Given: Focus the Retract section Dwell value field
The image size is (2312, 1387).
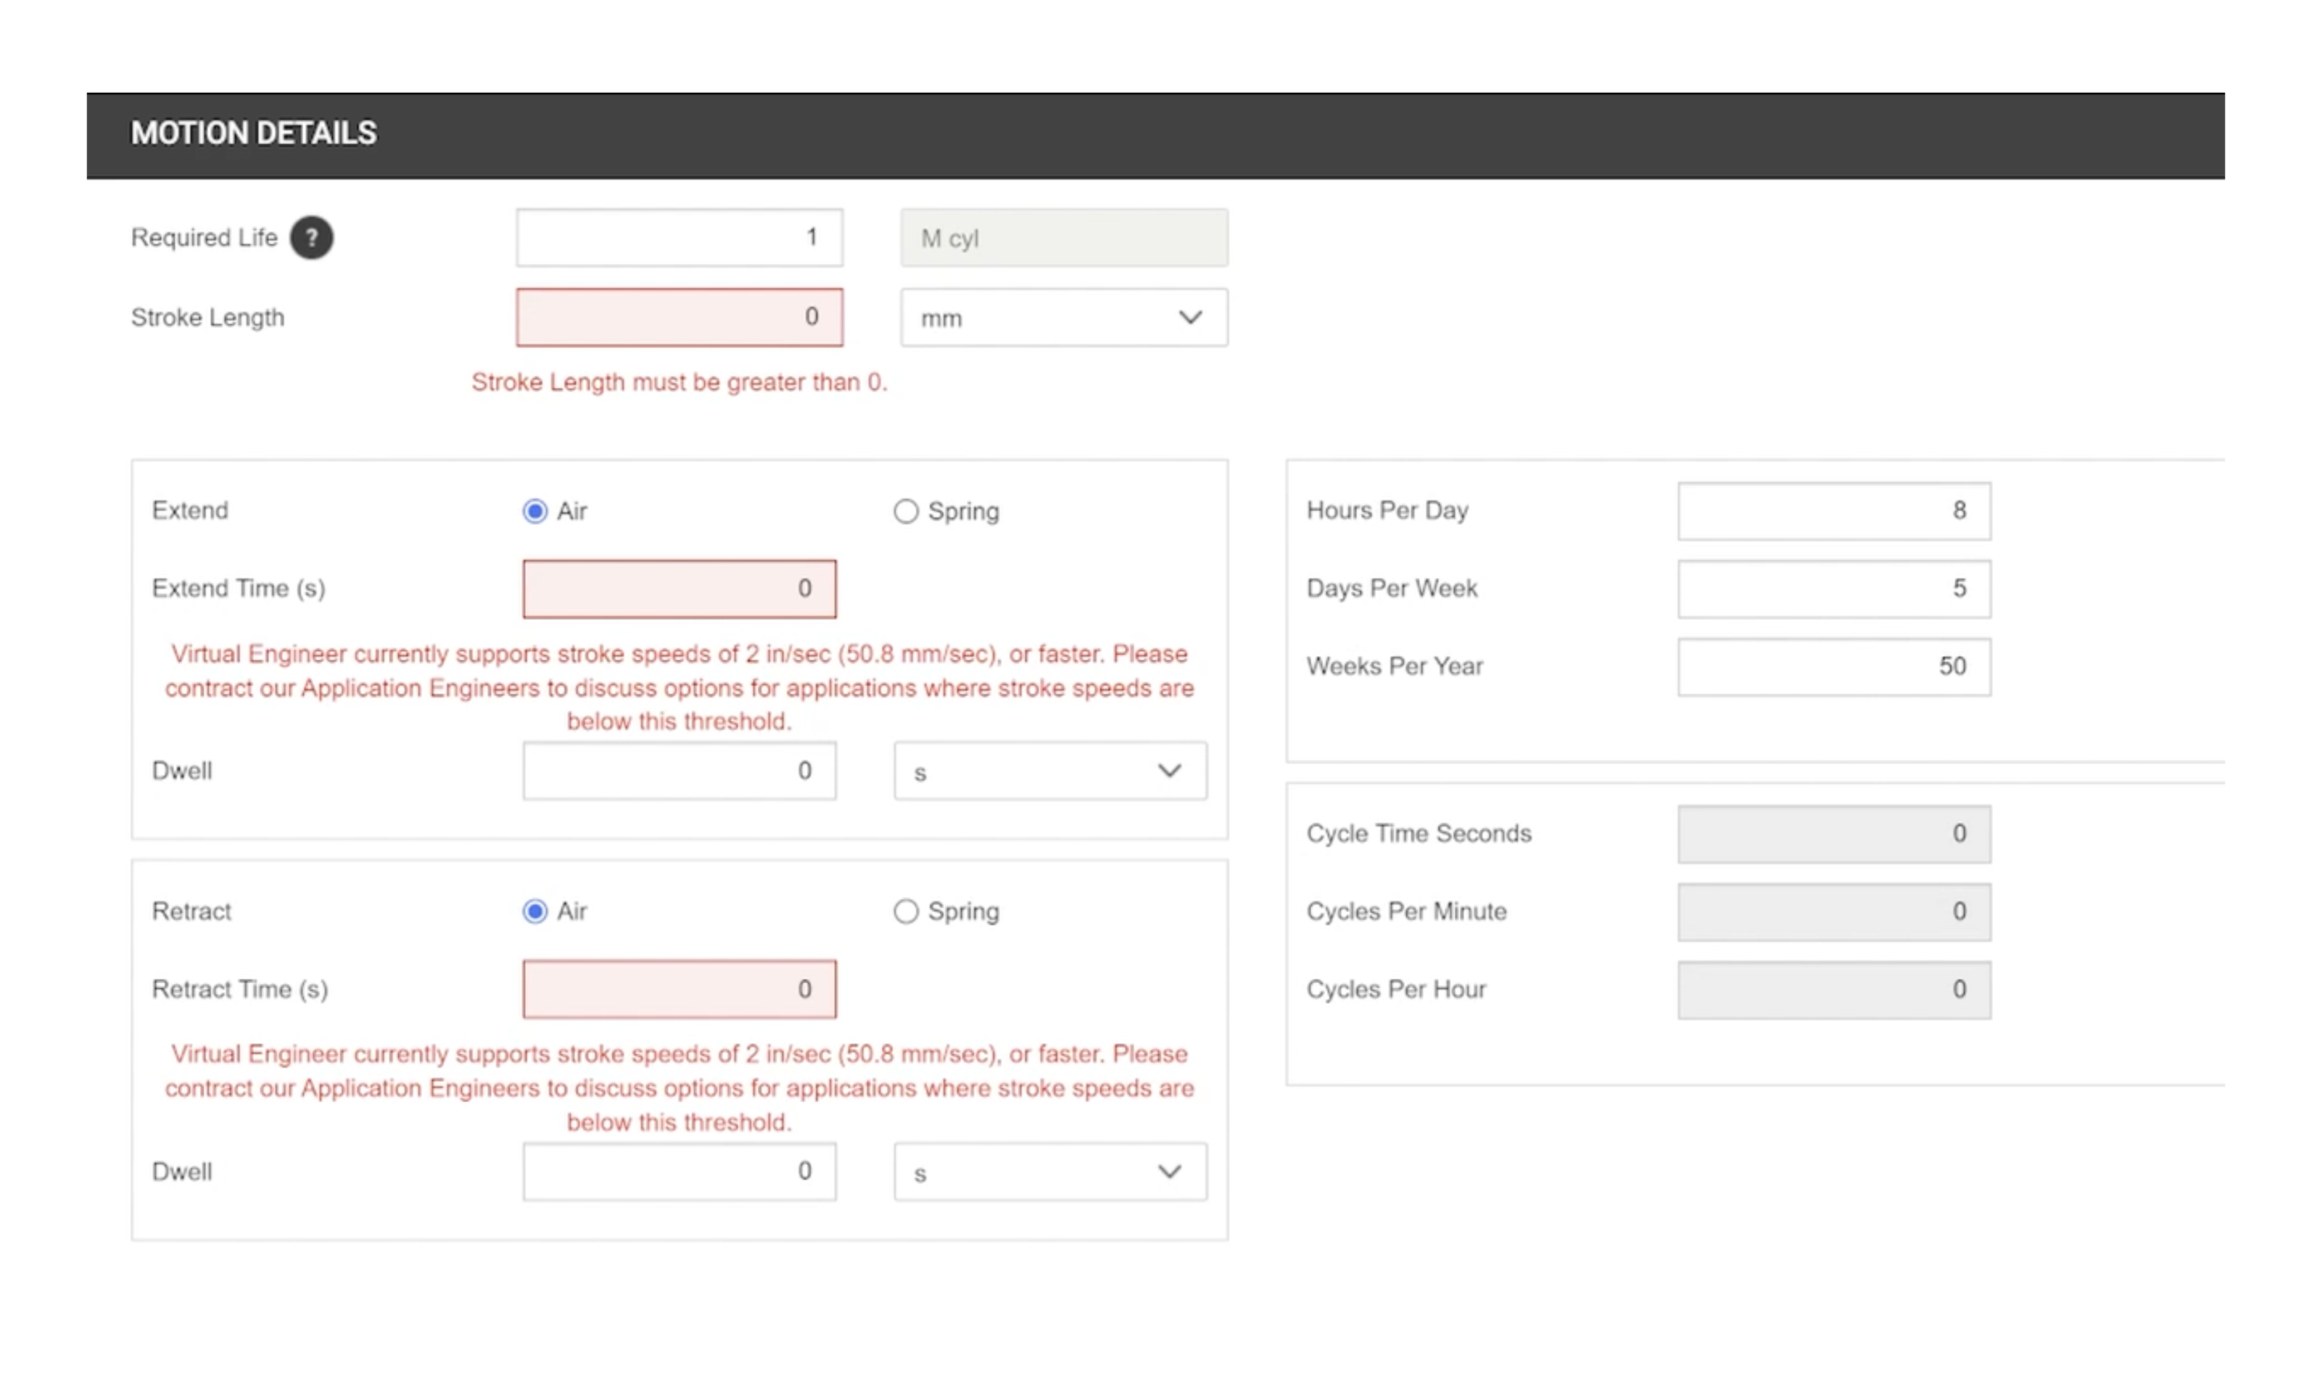Looking at the screenshot, I should [x=679, y=1172].
